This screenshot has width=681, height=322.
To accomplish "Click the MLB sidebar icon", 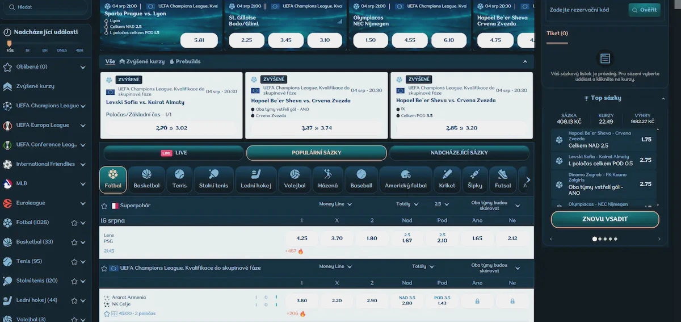I will click(7, 183).
